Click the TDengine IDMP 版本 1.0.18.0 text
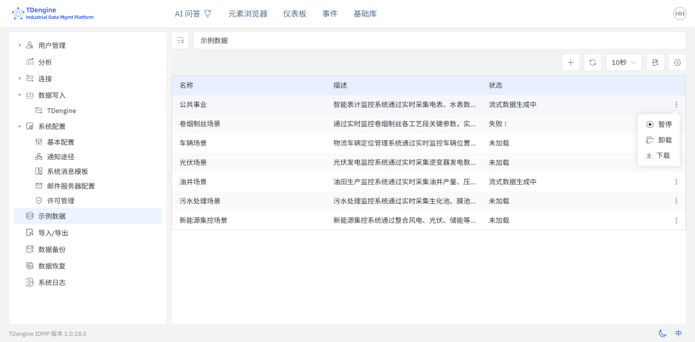Screen dimensions: 695x342 pyautogui.click(x=48, y=334)
